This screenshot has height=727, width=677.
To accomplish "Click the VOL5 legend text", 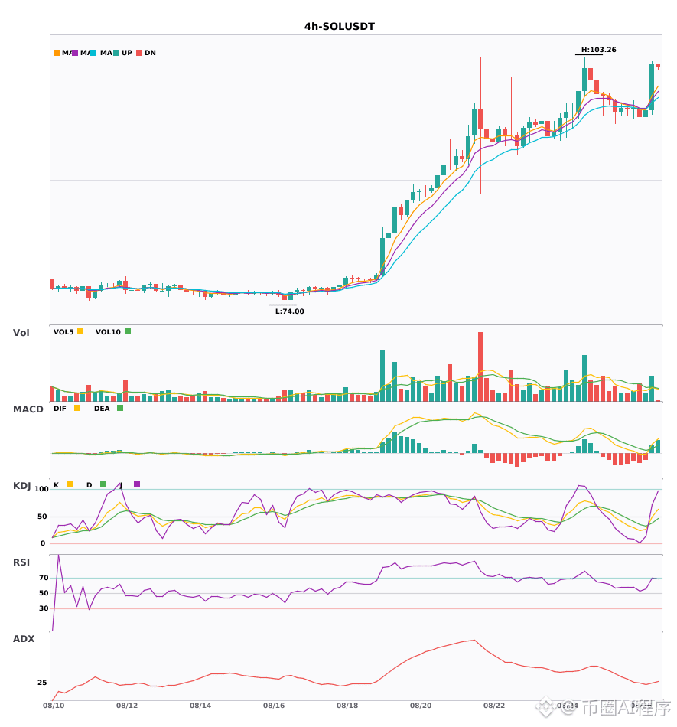I will pos(63,332).
